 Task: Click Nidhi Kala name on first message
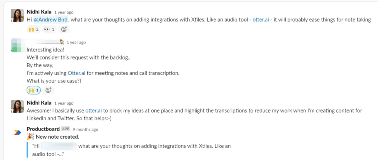pyautogui.click(x=39, y=12)
